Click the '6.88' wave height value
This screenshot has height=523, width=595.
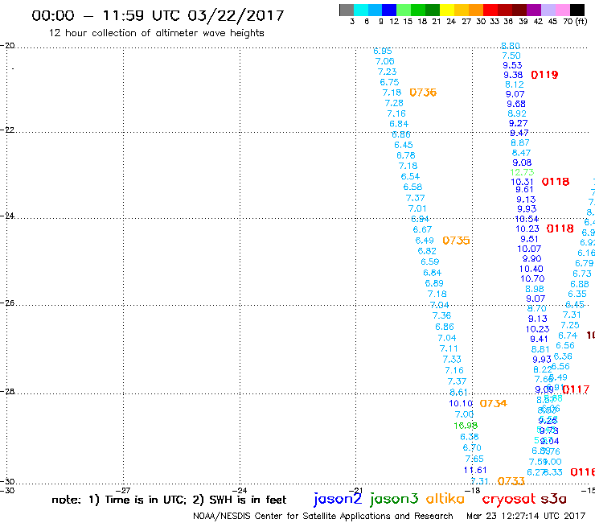pyautogui.click(x=580, y=284)
